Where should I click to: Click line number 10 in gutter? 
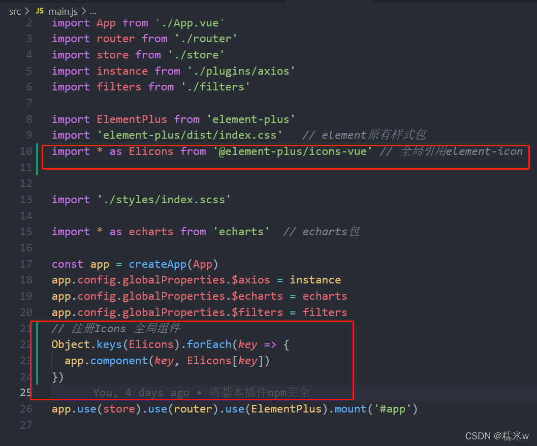pos(26,151)
